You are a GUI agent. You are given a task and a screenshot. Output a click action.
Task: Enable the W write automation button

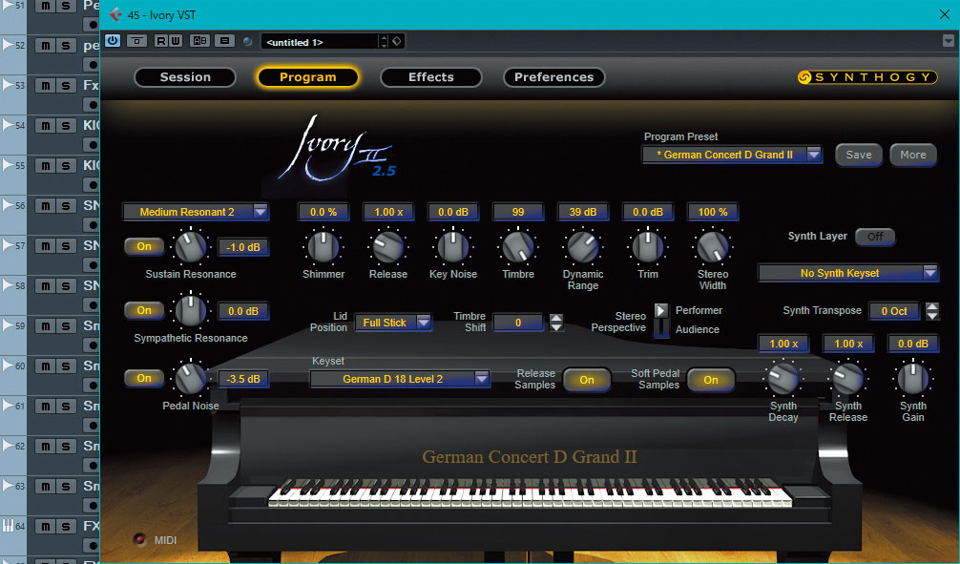coord(175,41)
